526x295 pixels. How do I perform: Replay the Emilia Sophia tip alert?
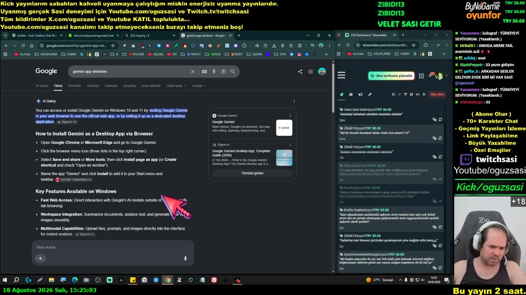click(x=440, y=227)
